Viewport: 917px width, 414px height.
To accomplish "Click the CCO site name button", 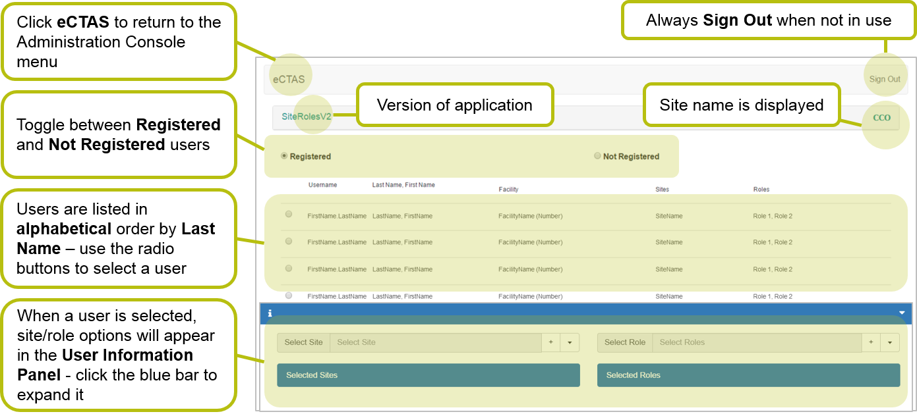I will [881, 118].
